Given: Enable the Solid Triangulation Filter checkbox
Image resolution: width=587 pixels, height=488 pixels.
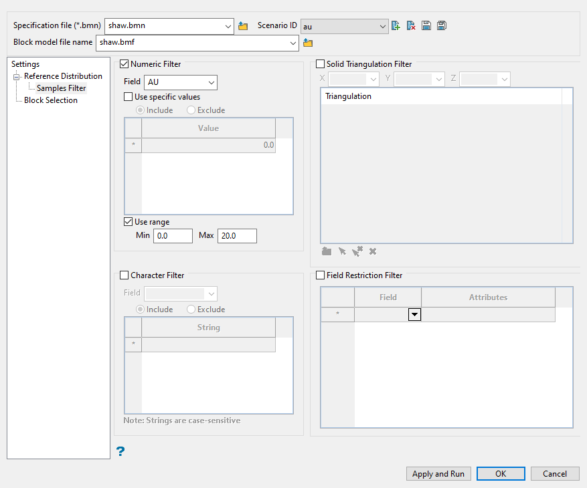Looking at the screenshot, I should [x=321, y=64].
